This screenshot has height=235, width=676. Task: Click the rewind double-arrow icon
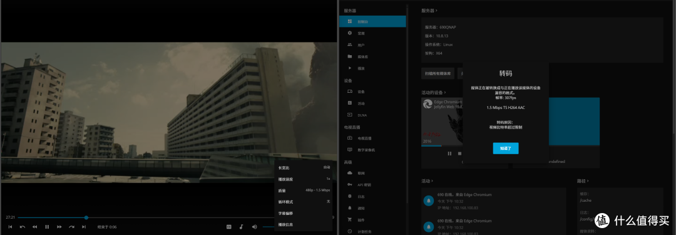pos(34,227)
